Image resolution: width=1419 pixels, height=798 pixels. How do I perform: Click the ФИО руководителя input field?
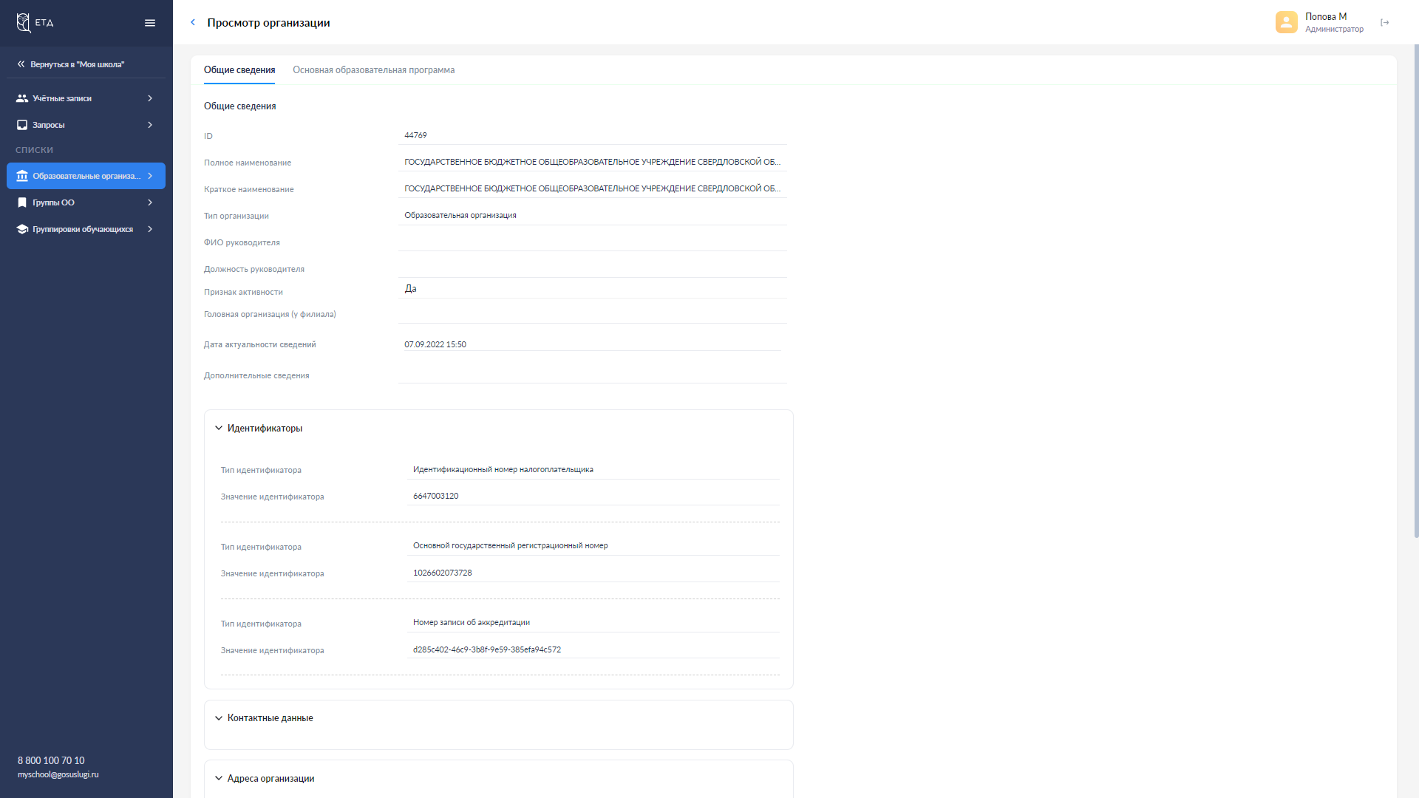592,242
